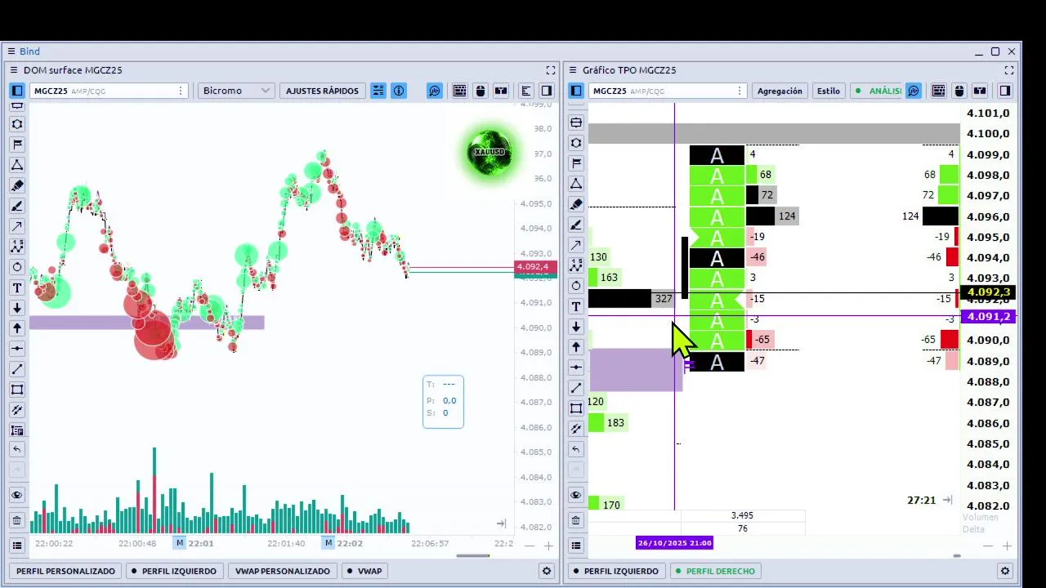This screenshot has width=1046, height=588.
Task: Open trading panel icon in Gráfico TPO toolbar
Action: (x=980, y=91)
